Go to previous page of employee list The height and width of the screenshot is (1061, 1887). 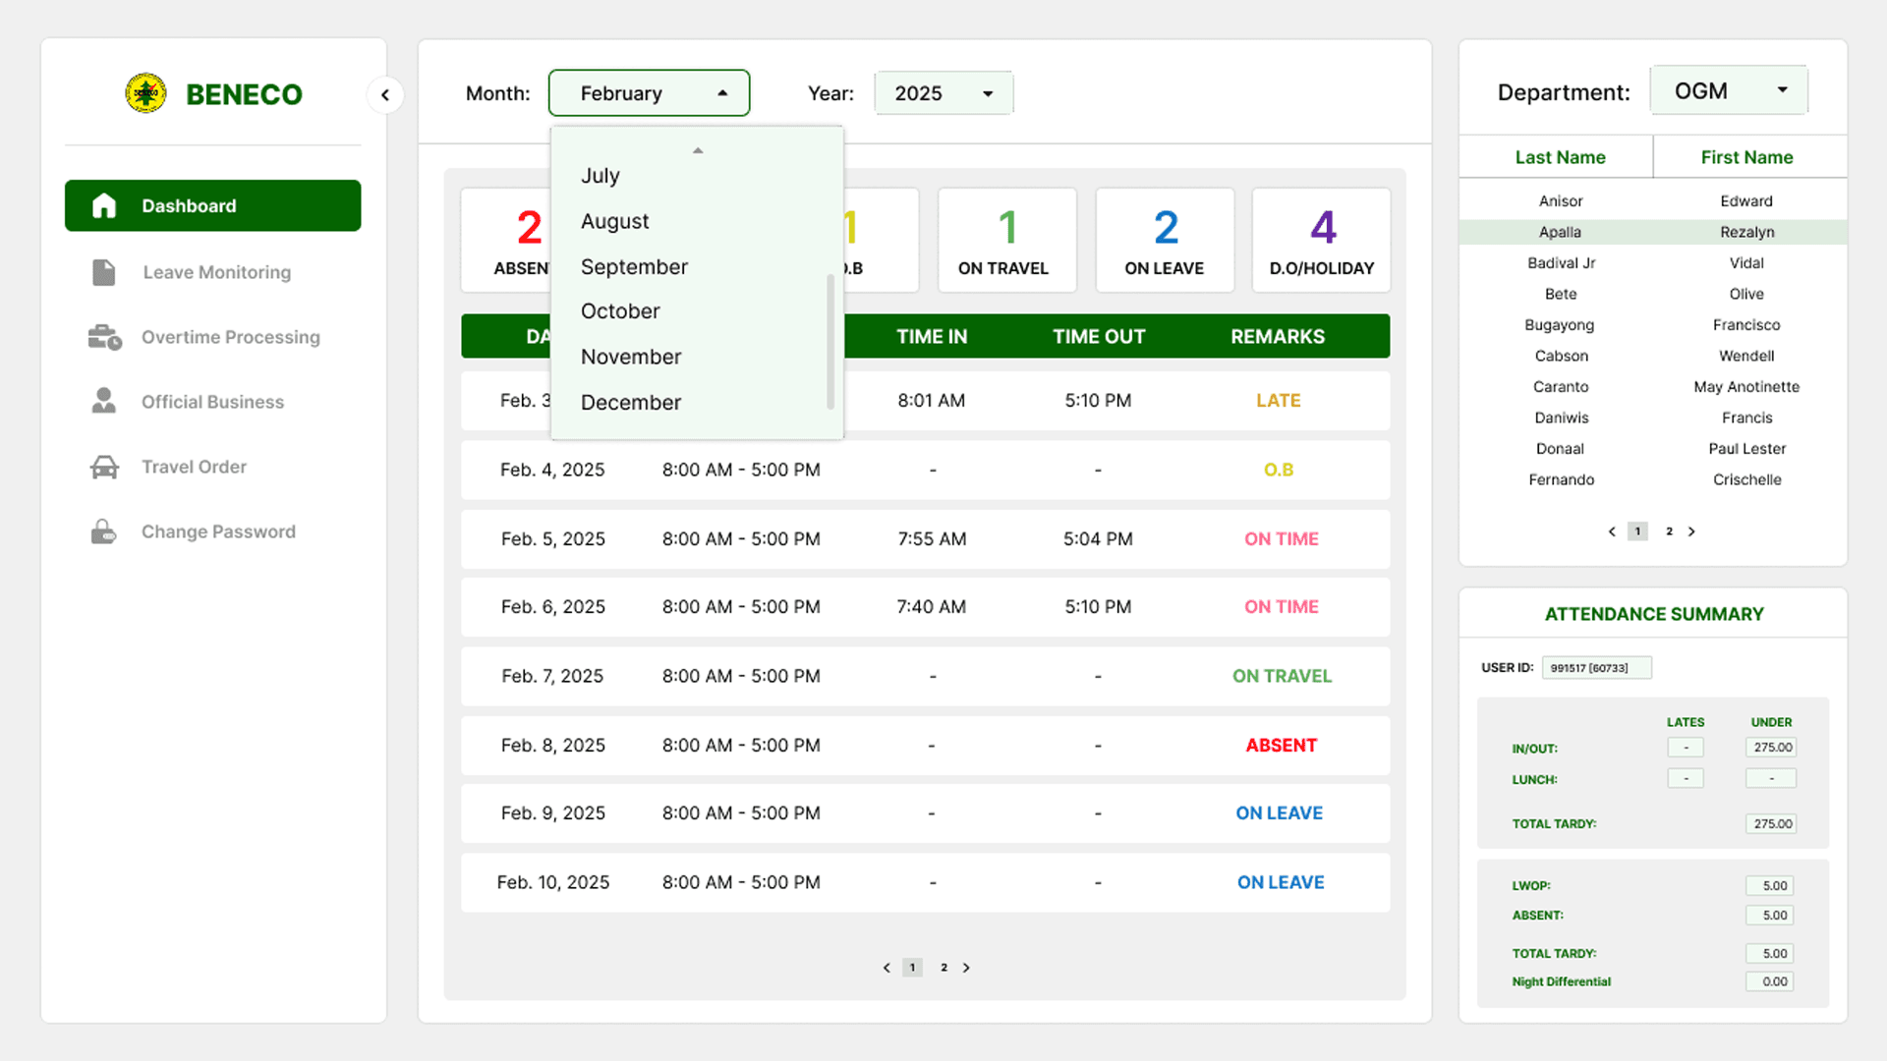[x=1612, y=531]
